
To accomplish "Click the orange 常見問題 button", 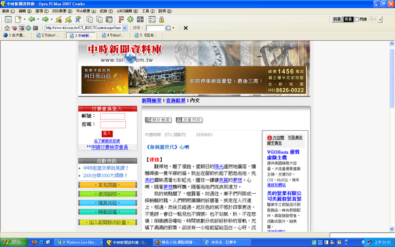I will [107, 185].
